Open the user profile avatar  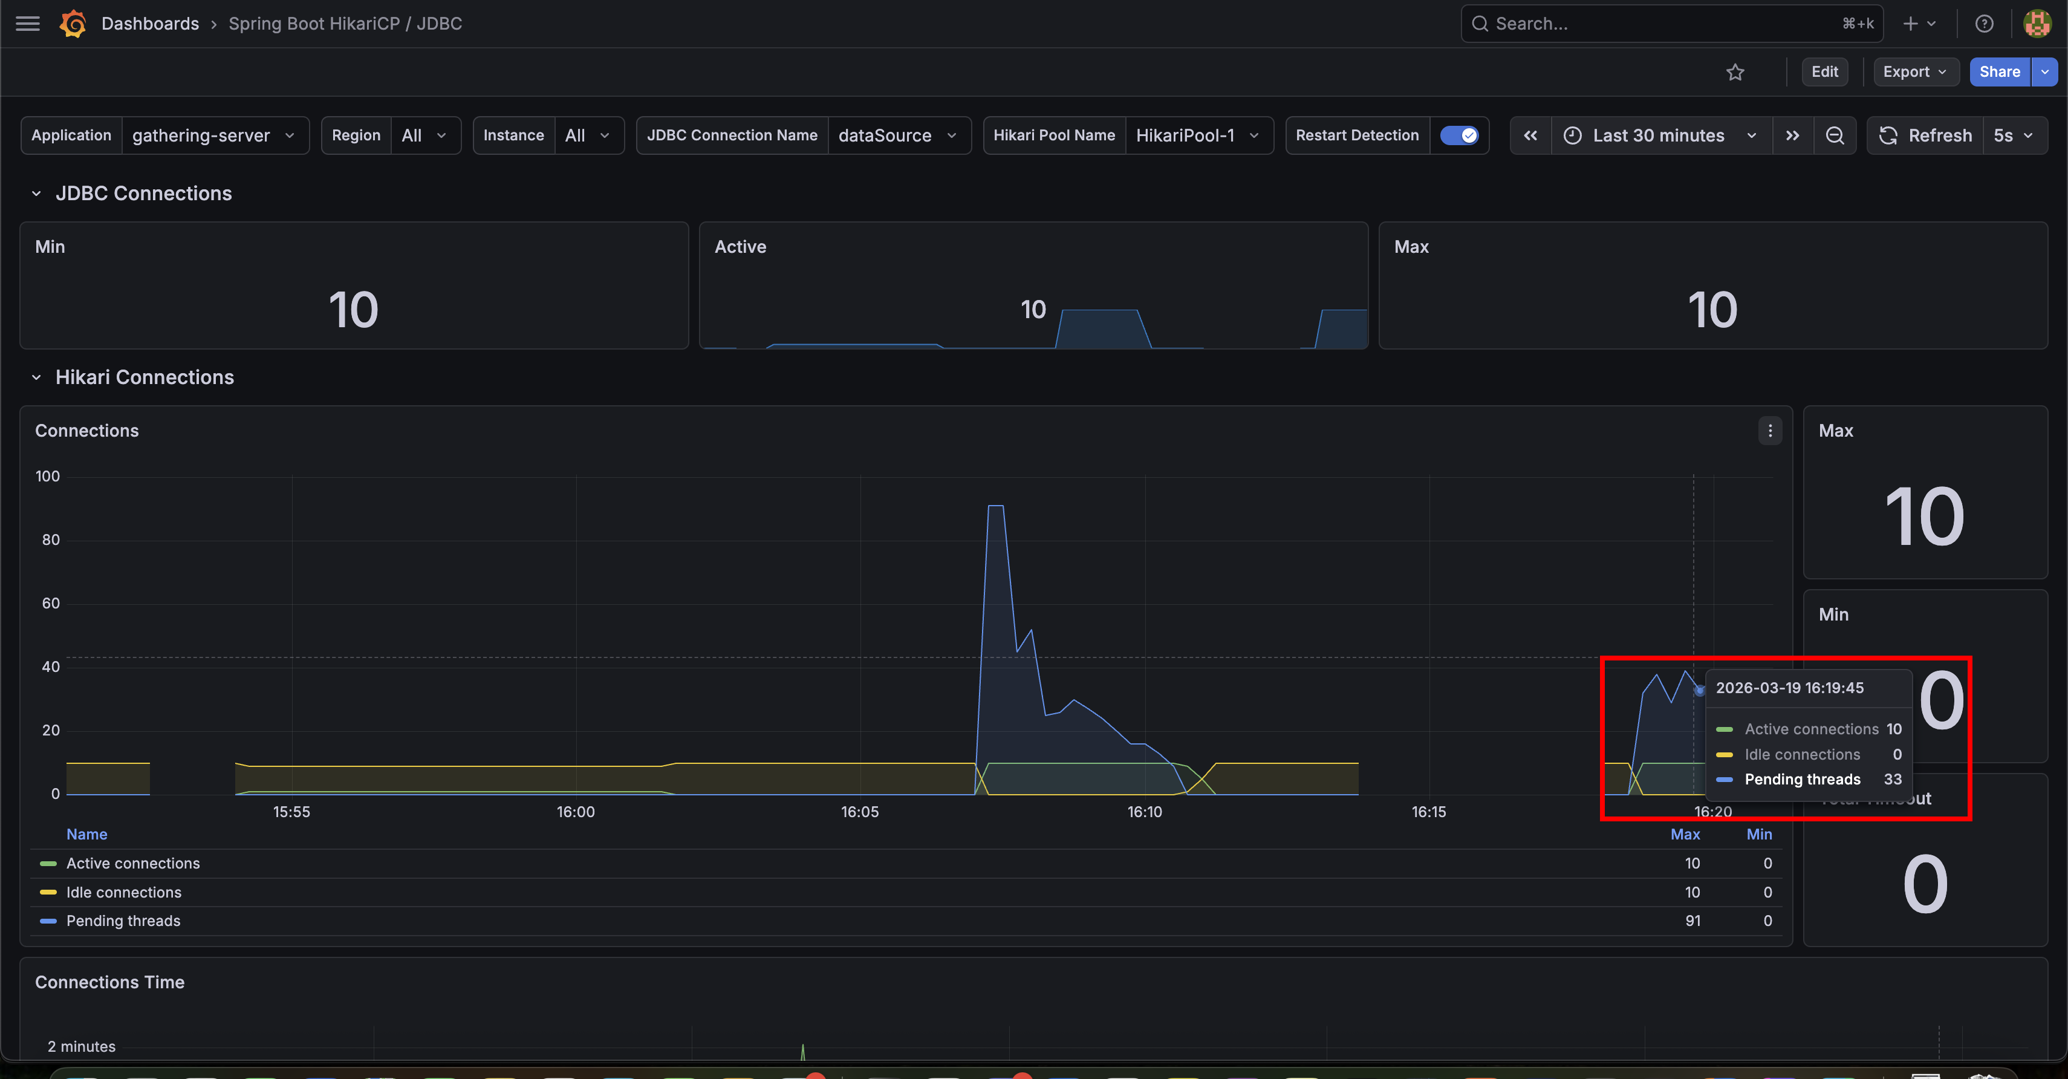pos(2037,23)
